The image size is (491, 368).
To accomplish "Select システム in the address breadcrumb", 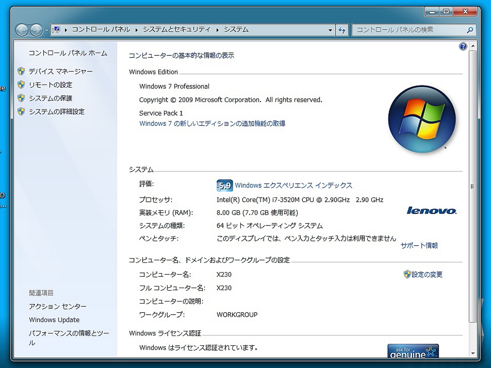I will point(236,29).
